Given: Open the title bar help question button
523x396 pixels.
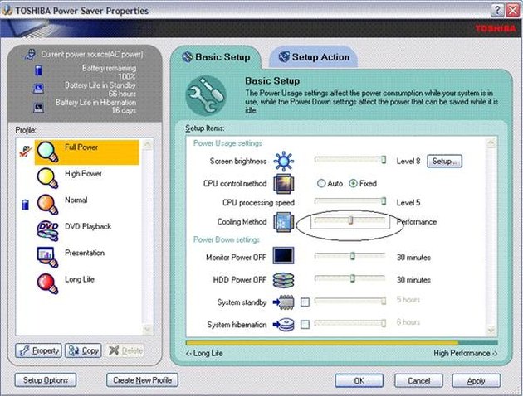Looking at the screenshot, I should pyautogui.click(x=497, y=11).
